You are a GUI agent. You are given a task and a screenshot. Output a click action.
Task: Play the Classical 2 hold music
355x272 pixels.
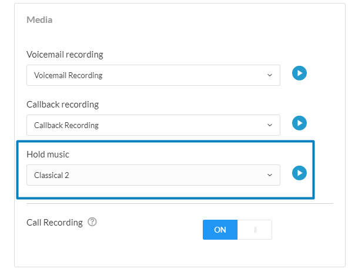pyautogui.click(x=300, y=173)
